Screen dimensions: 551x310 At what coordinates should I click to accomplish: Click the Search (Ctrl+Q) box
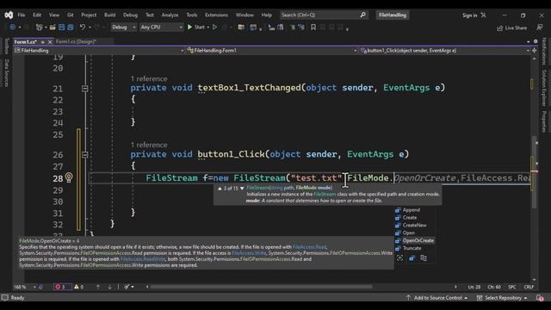(324, 15)
